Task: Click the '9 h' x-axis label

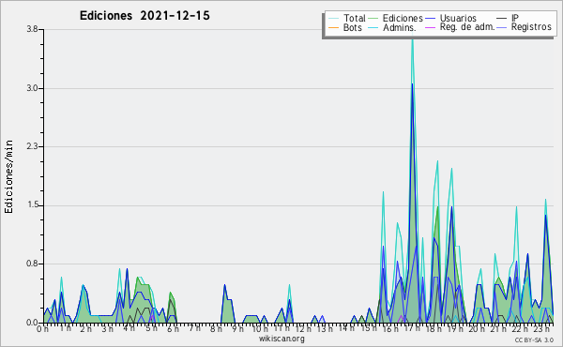Action: coord(237,328)
